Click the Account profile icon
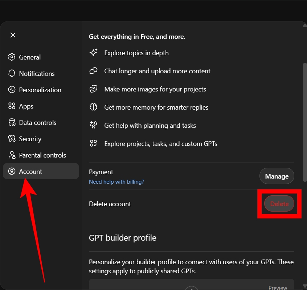Viewport: 307px width, 290px height. point(11,171)
